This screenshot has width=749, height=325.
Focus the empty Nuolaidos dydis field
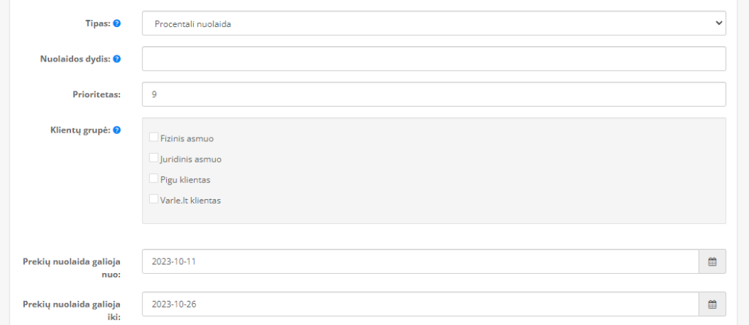[x=434, y=59]
